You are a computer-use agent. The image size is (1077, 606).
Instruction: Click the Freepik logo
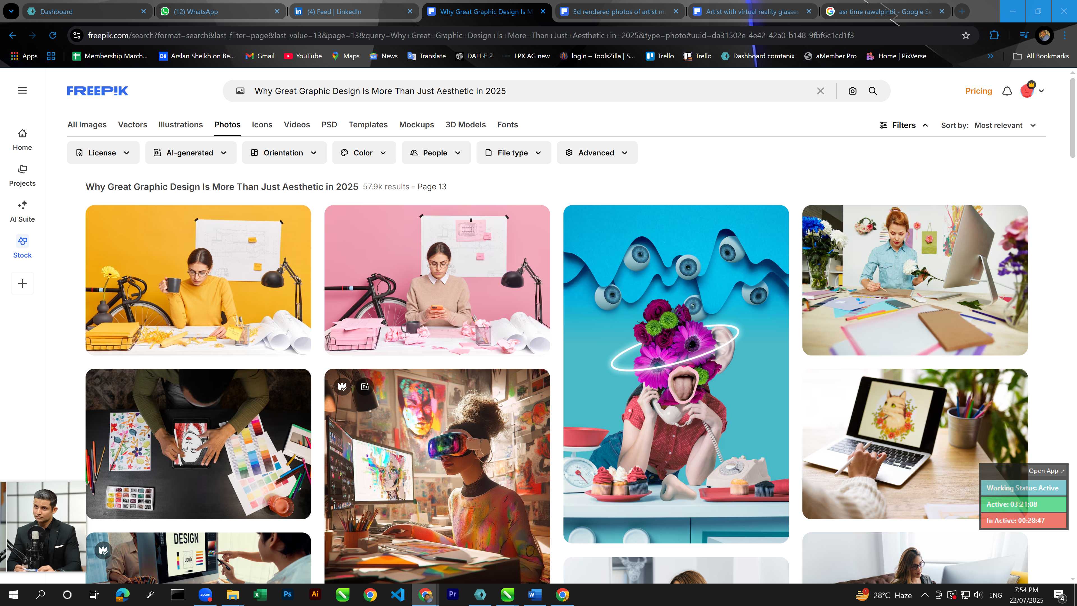click(x=97, y=91)
